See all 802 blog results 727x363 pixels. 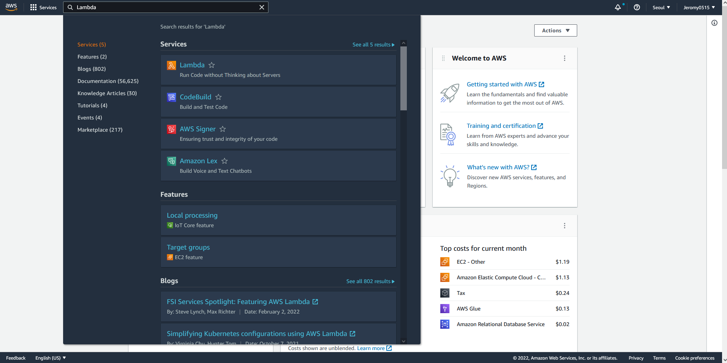tap(370, 281)
